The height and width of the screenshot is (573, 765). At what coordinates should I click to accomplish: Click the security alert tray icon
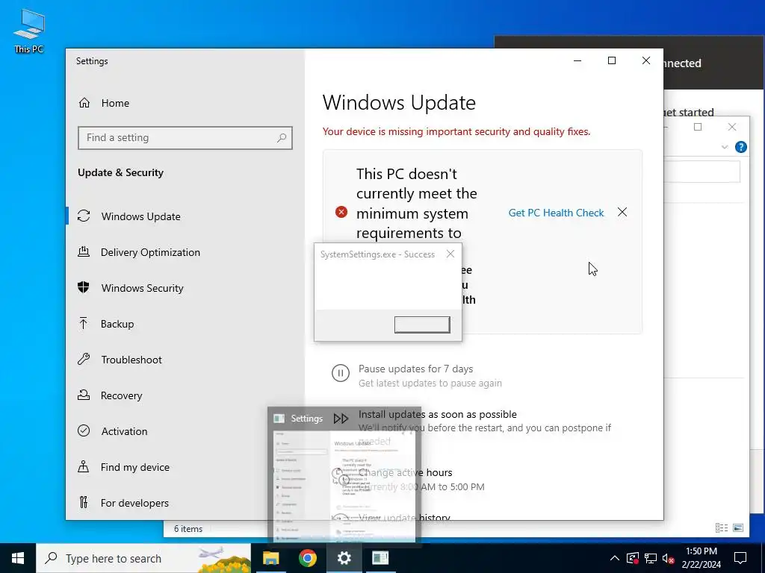[x=633, y=558]
